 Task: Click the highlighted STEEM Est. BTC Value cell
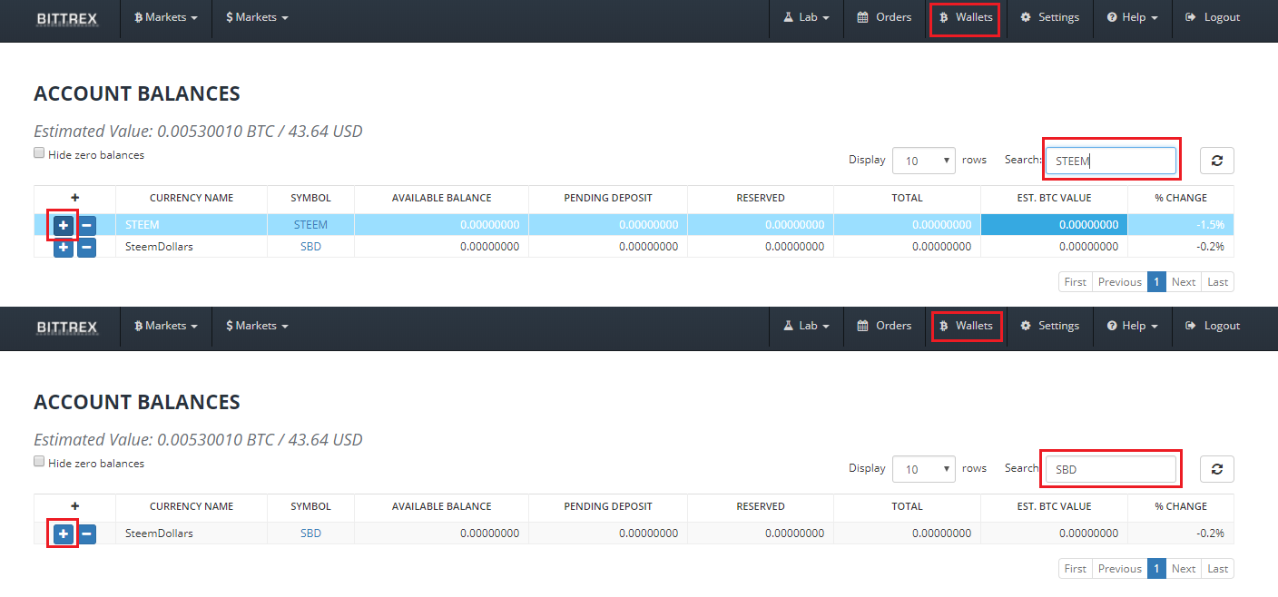[1055, 225]
